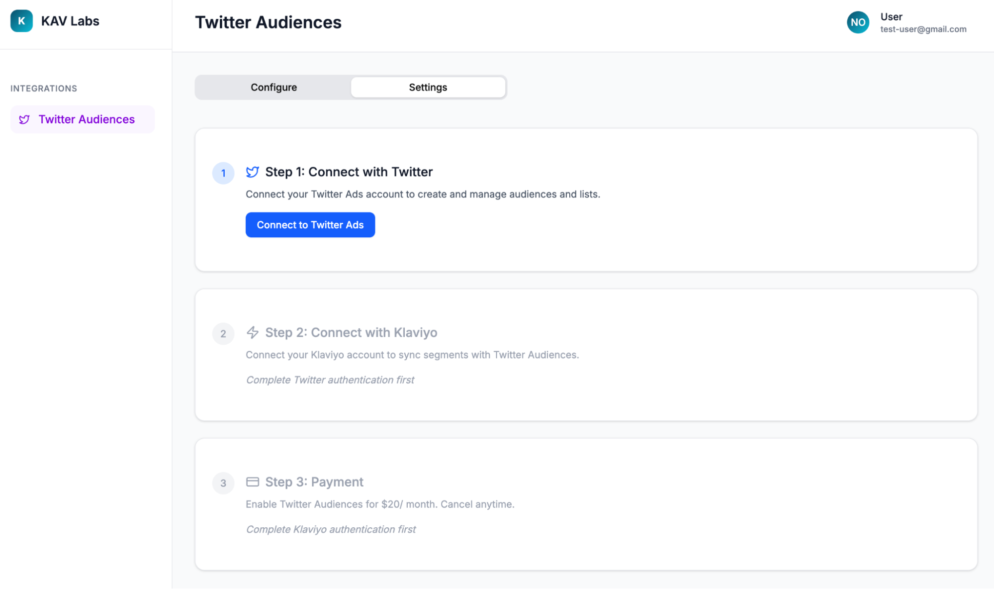The image size is (994, 589).
Task: Select the Settings tab
Action: pyautogui.click(x=428, y=87)
